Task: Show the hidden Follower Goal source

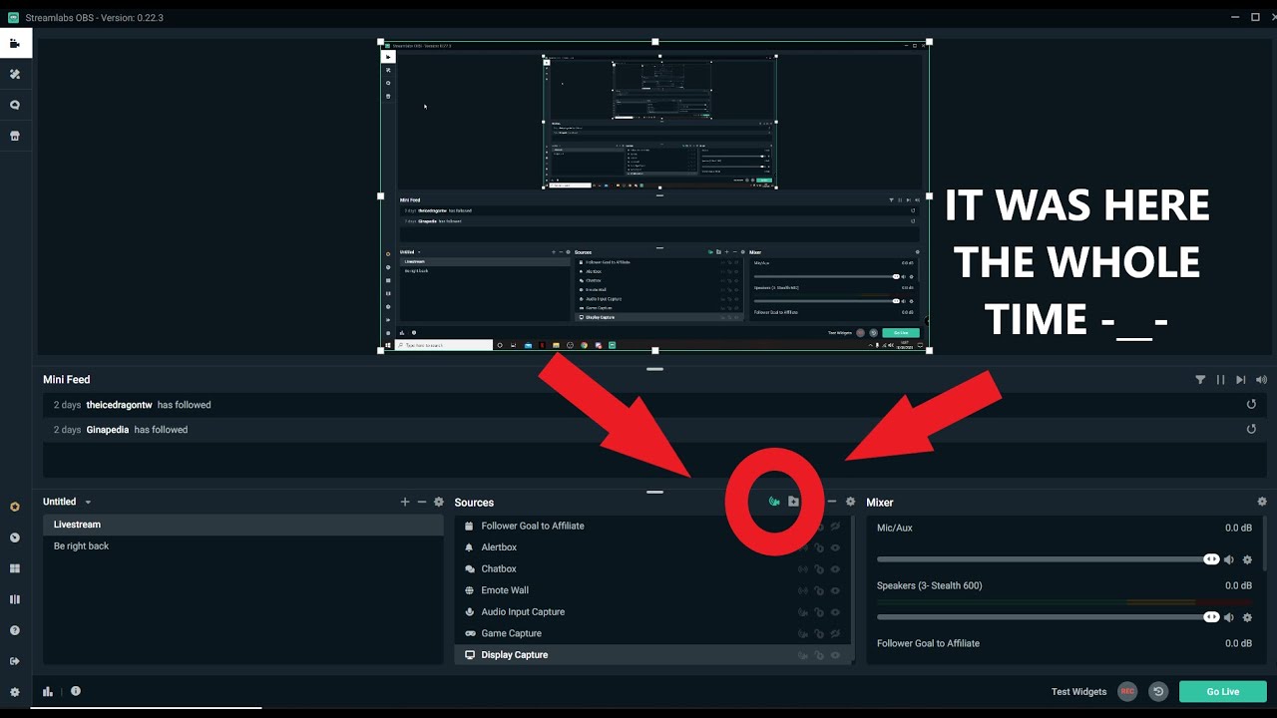Action: 835,526
